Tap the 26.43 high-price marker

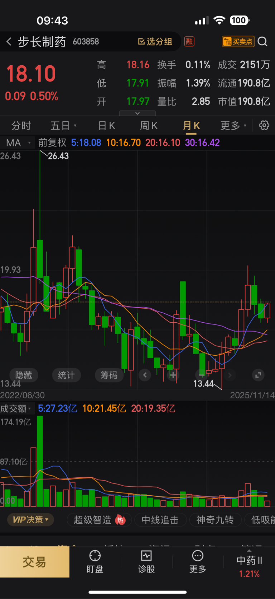click(58, 156)
